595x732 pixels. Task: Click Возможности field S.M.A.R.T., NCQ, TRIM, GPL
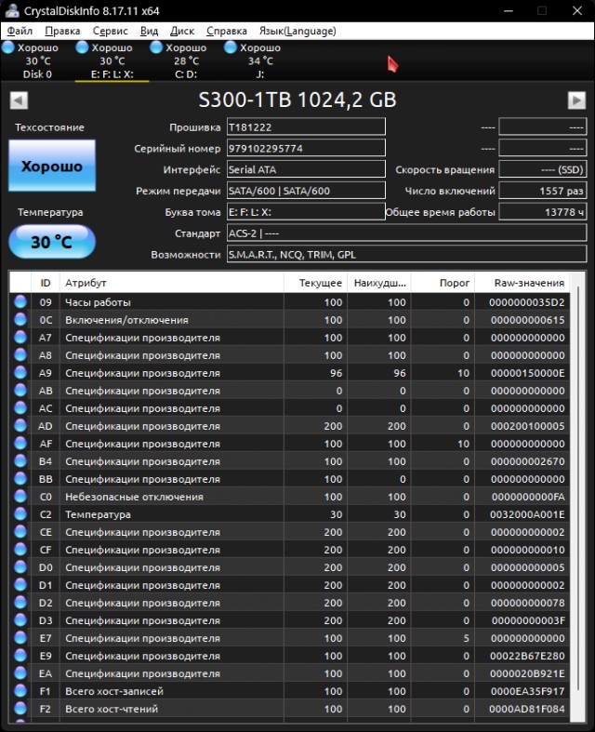(406, 255)
